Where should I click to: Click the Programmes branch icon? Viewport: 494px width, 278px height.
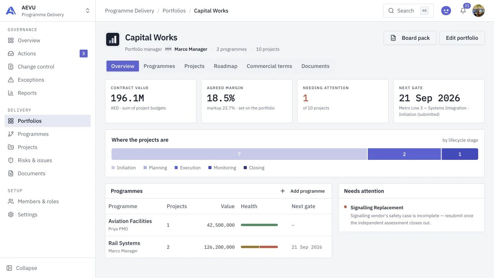tap(11, 134)
